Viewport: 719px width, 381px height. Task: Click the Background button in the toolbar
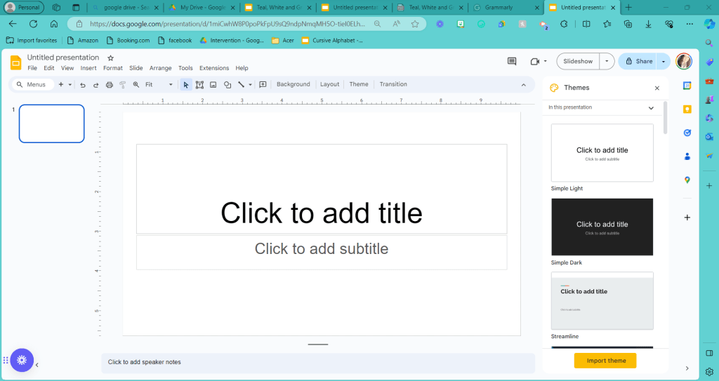293,85
